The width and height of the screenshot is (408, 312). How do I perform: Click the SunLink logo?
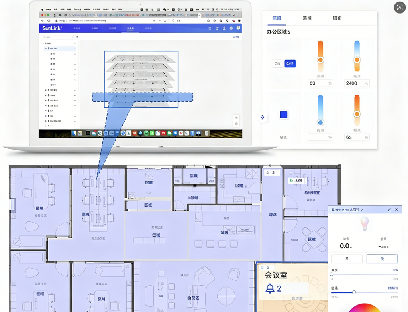(x=52, y=28)
